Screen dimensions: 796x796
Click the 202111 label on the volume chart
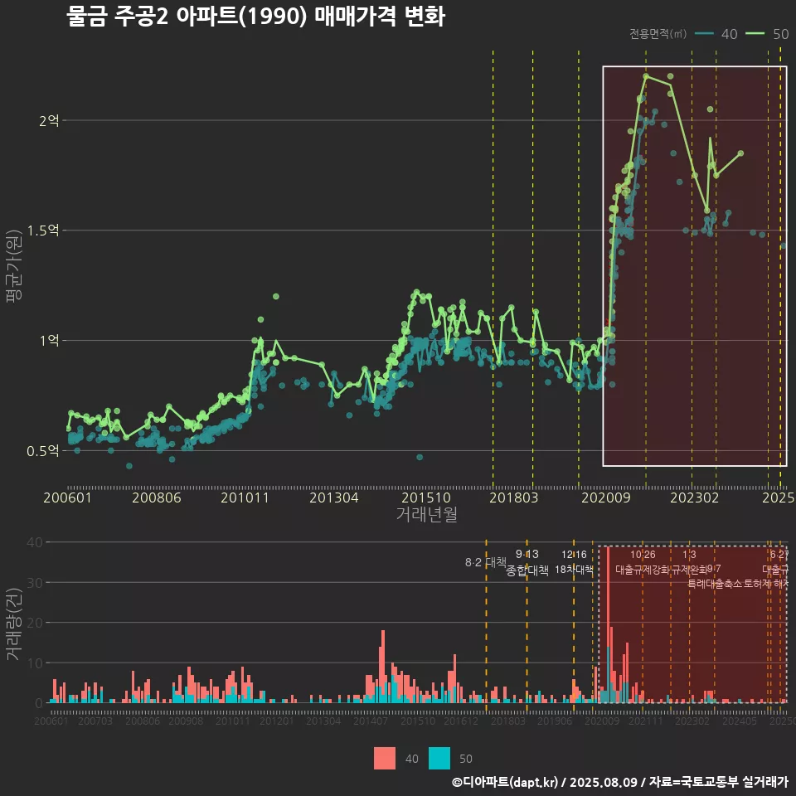[645, 721]
